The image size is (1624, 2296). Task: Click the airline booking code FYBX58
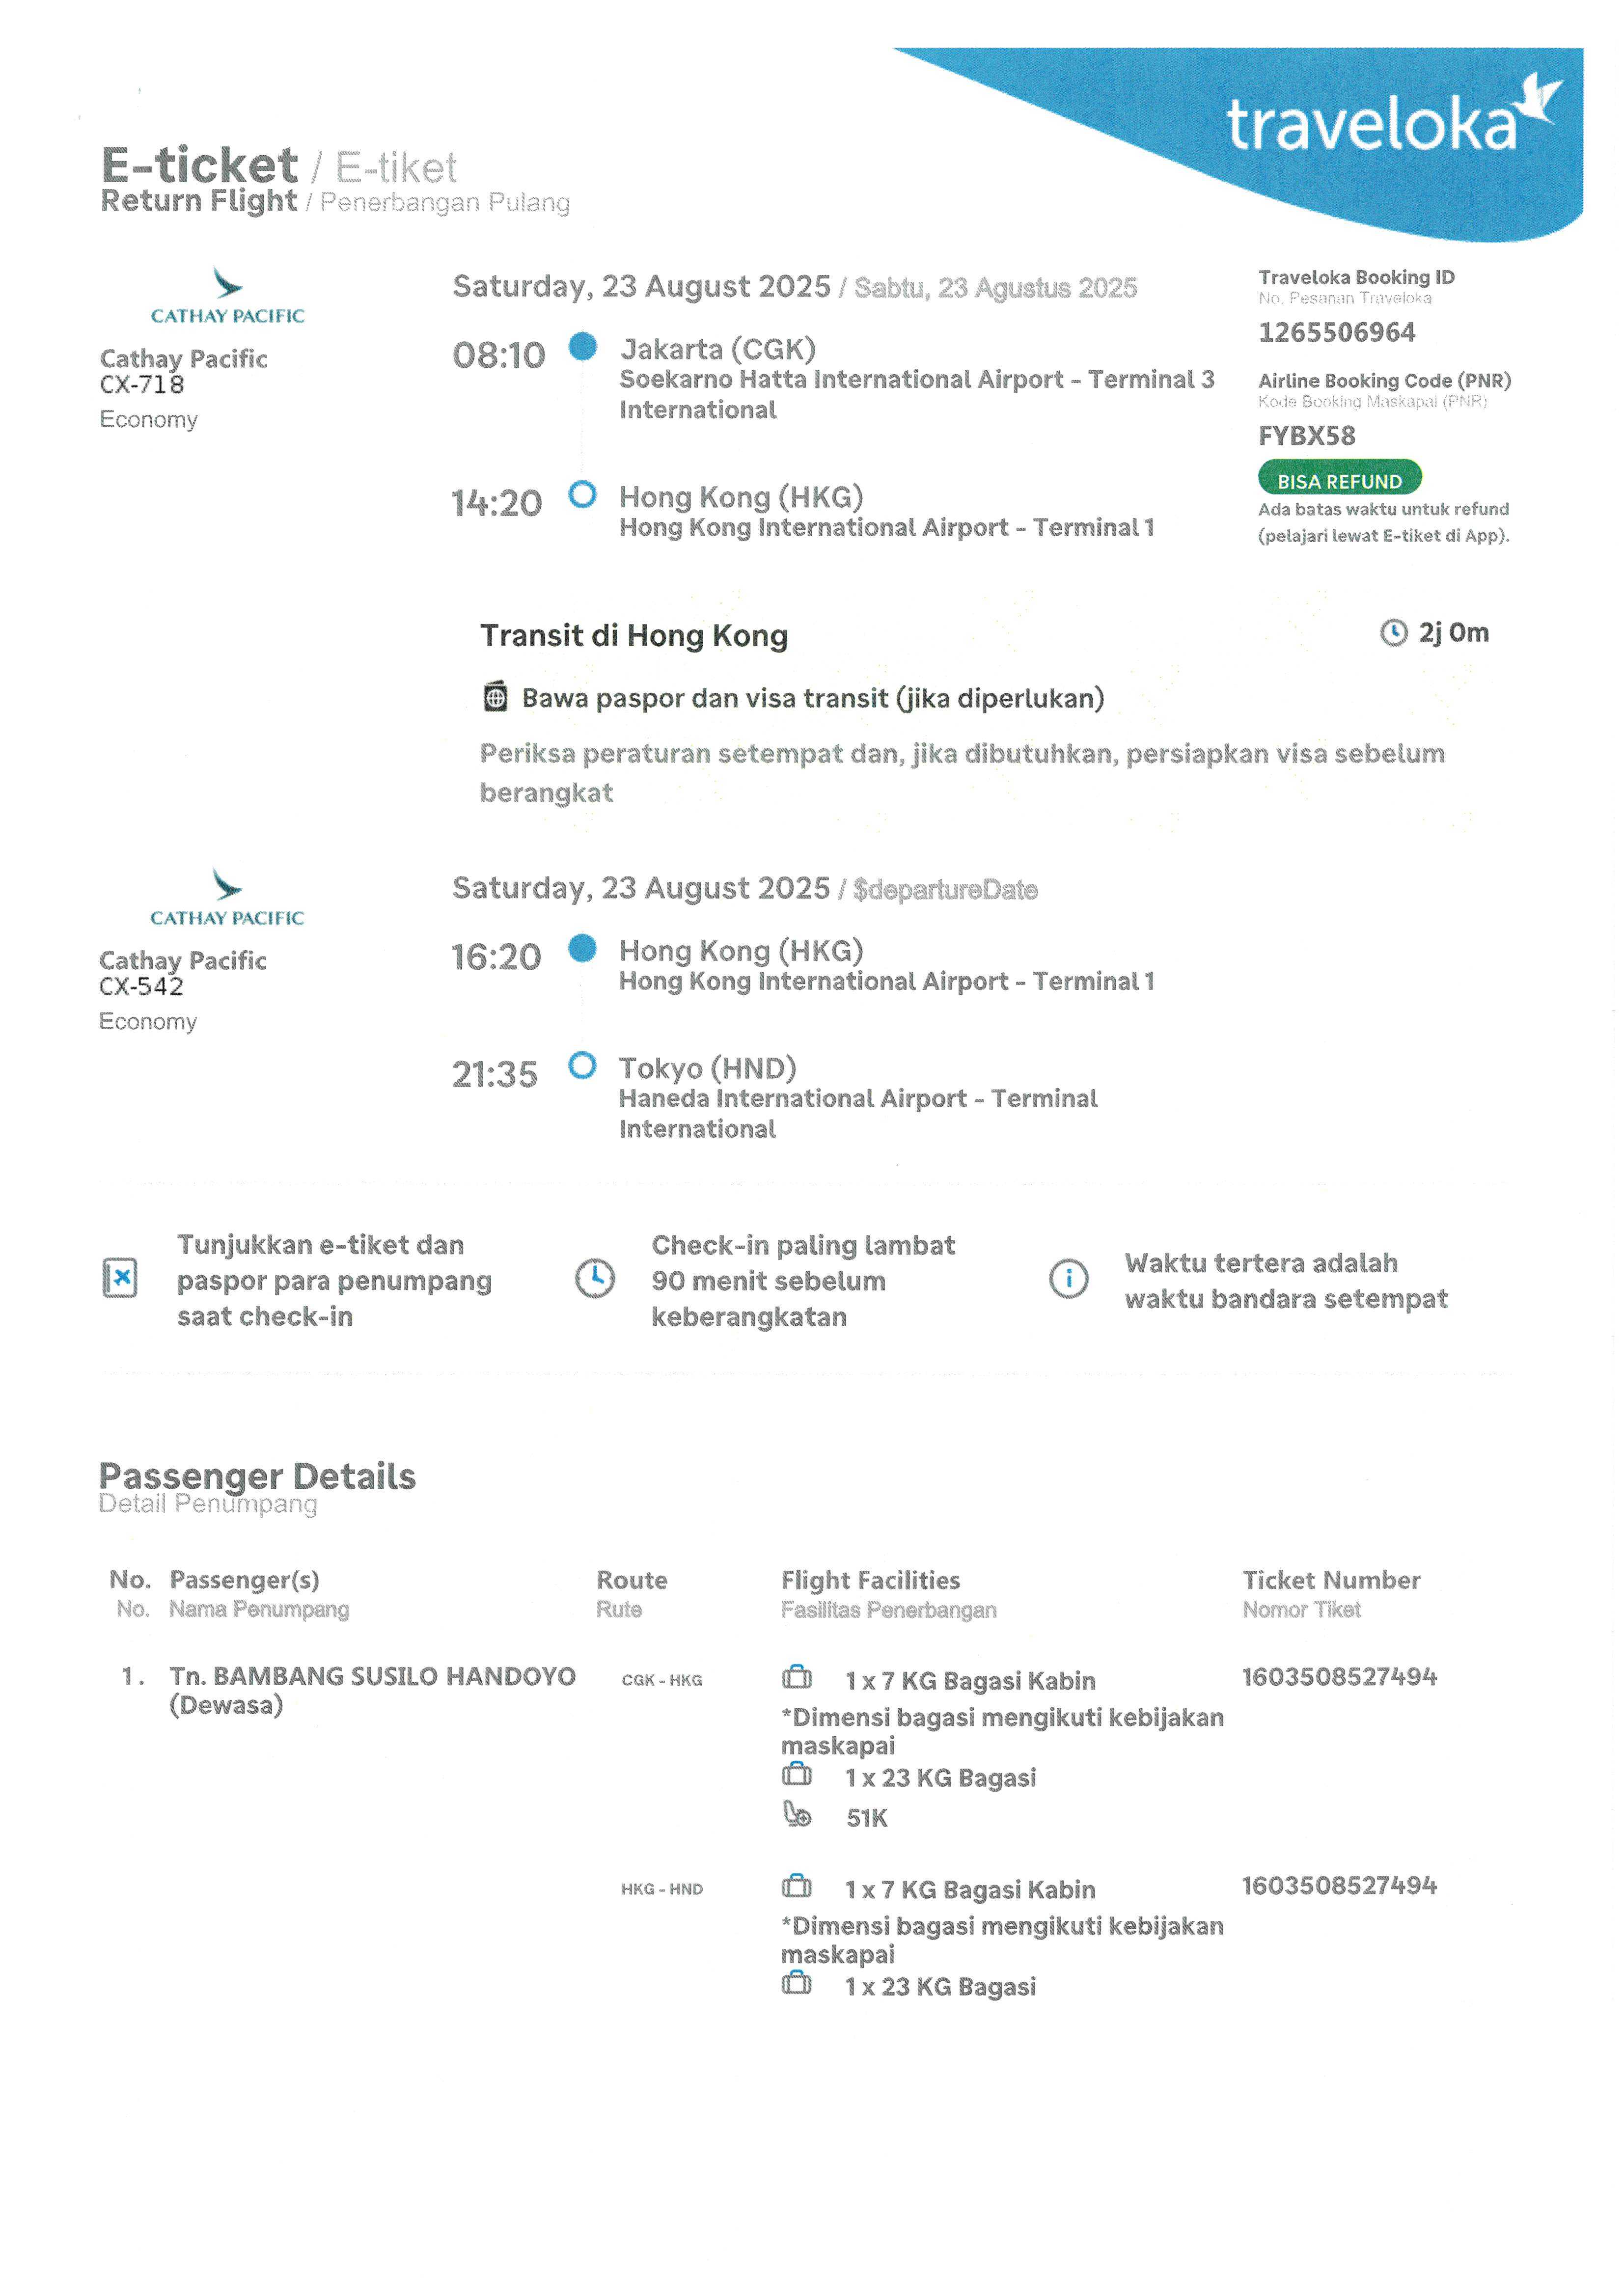pyautogui.click(x=1306, y=436)
